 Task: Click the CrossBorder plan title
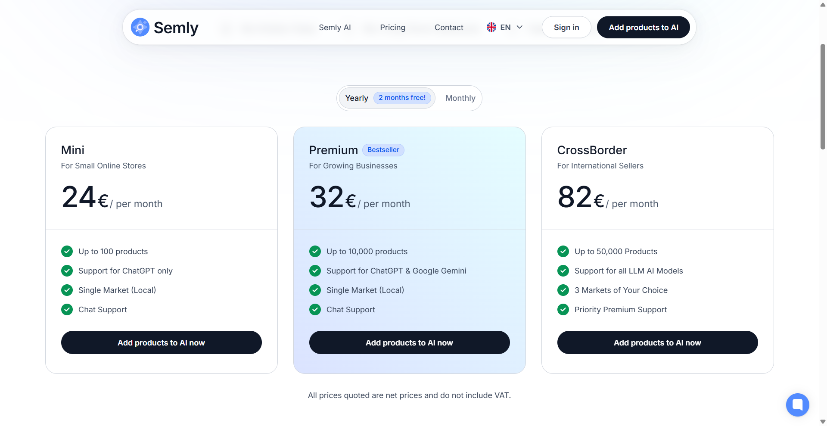(x=592, y=150)
